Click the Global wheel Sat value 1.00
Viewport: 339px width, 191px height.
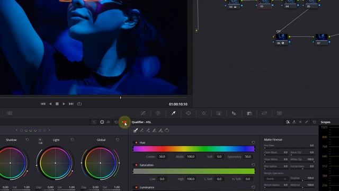(x=117, y=187)
